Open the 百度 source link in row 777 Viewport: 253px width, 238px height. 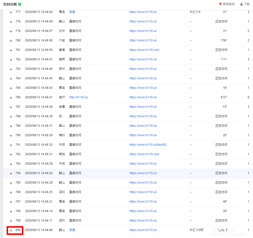[x=72, y=12]
